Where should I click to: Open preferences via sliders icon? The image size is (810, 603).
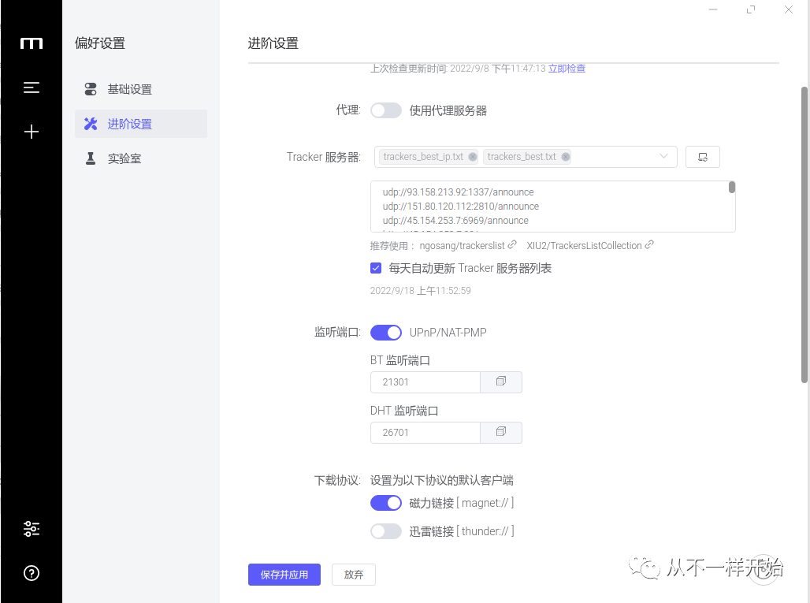tap(32, 529)
